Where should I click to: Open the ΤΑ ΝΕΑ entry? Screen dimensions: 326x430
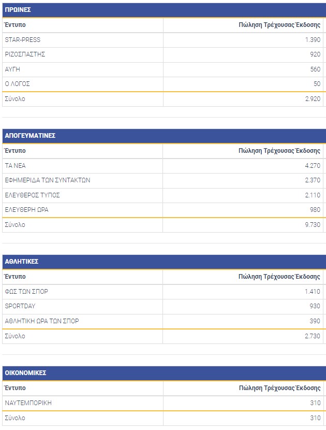15,166
